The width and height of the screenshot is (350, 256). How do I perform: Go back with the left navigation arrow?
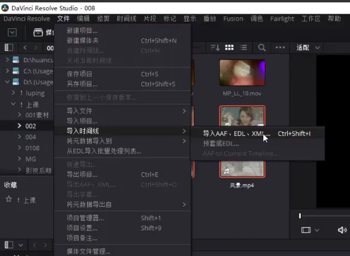tap(25, 47)
